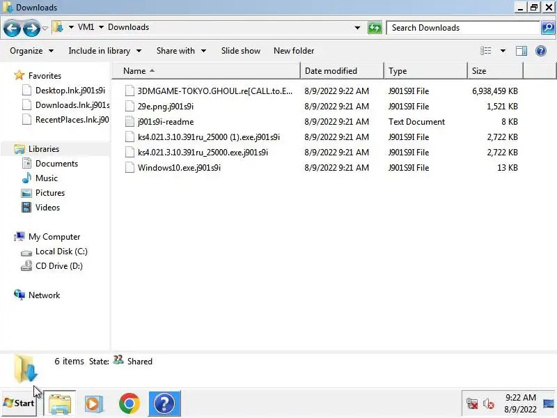Image resolution: width=557 pixels, height=418 pixels.
Task: Open the Music library
Action: coord(47,178)
